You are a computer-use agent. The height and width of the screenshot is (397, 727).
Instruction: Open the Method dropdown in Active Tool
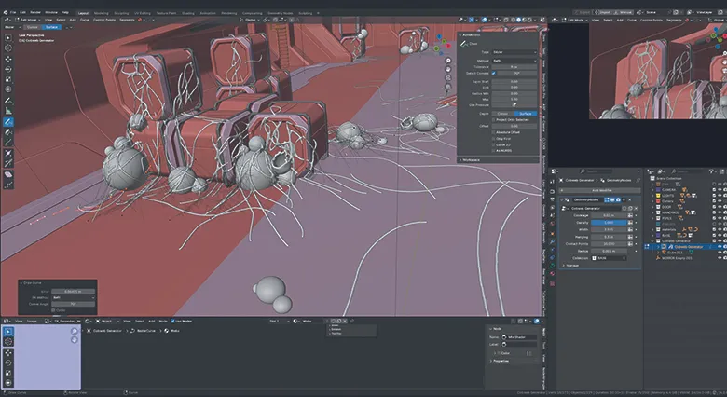pyautogui.click(x=514, y=61)
